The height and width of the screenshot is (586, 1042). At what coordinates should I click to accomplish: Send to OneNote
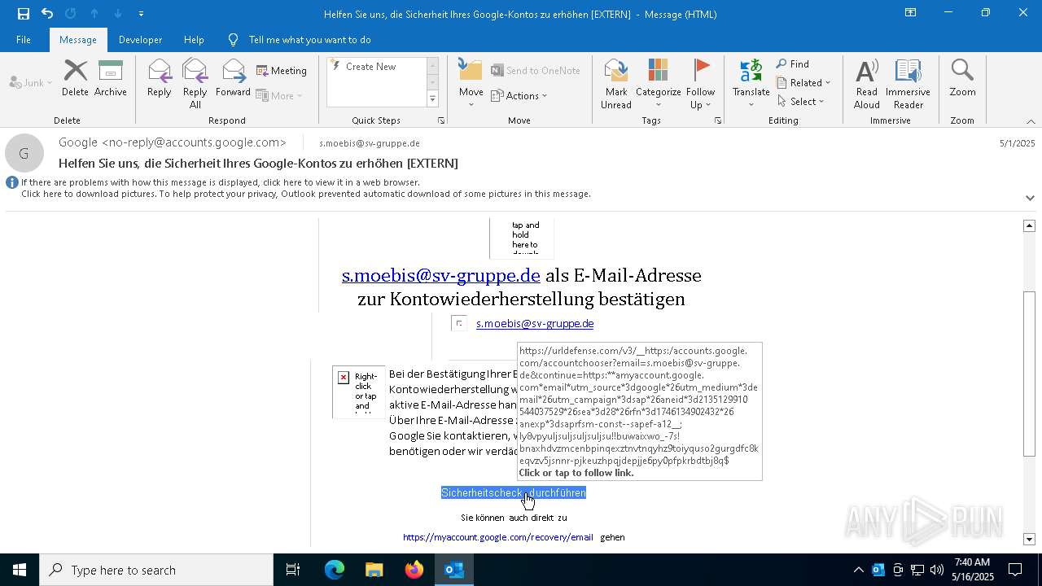pos(536,71)
